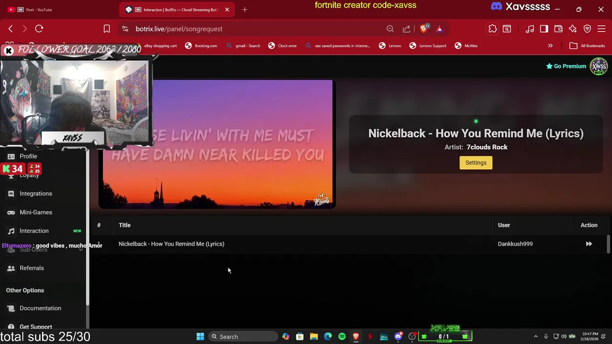Open the zoom-out magnifier in address bar
Screen dimensions: 612x344
pos(390,29)
